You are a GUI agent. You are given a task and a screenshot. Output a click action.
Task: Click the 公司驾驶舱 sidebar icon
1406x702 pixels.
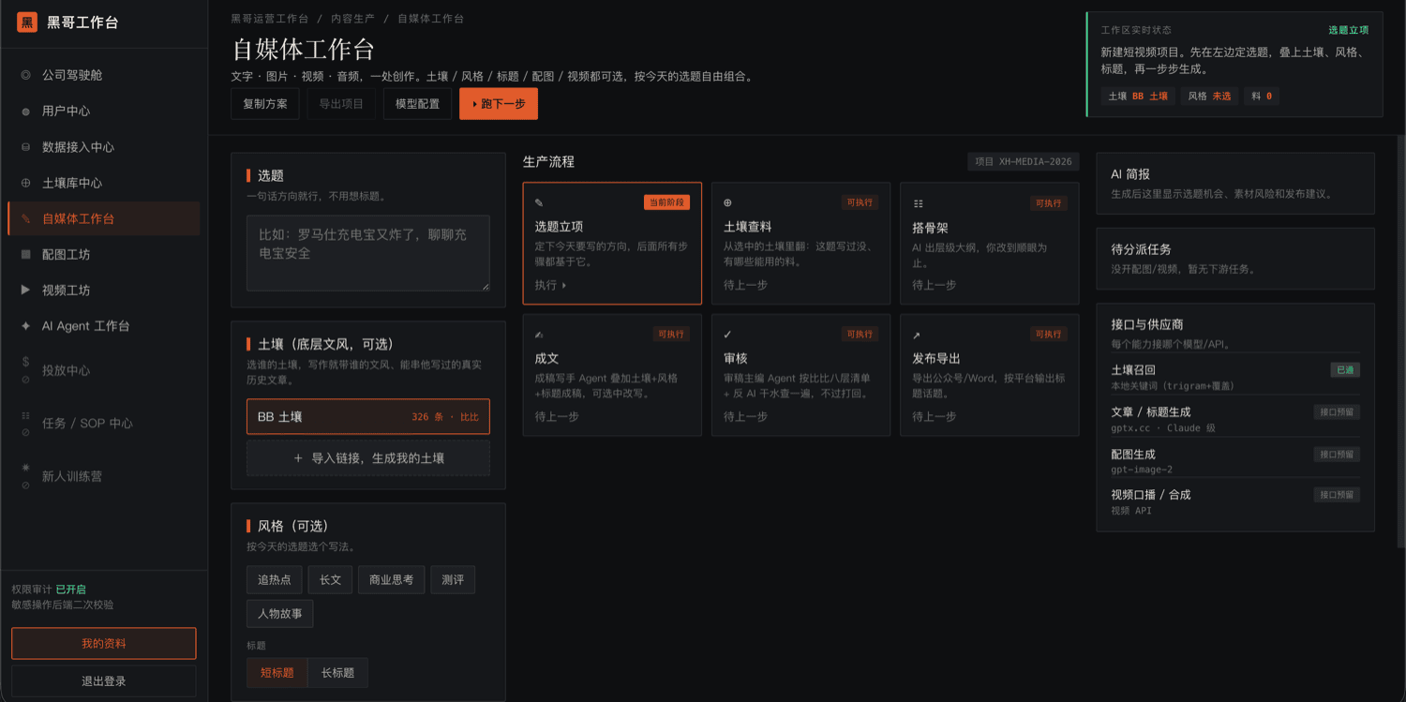tap(25, 75)
